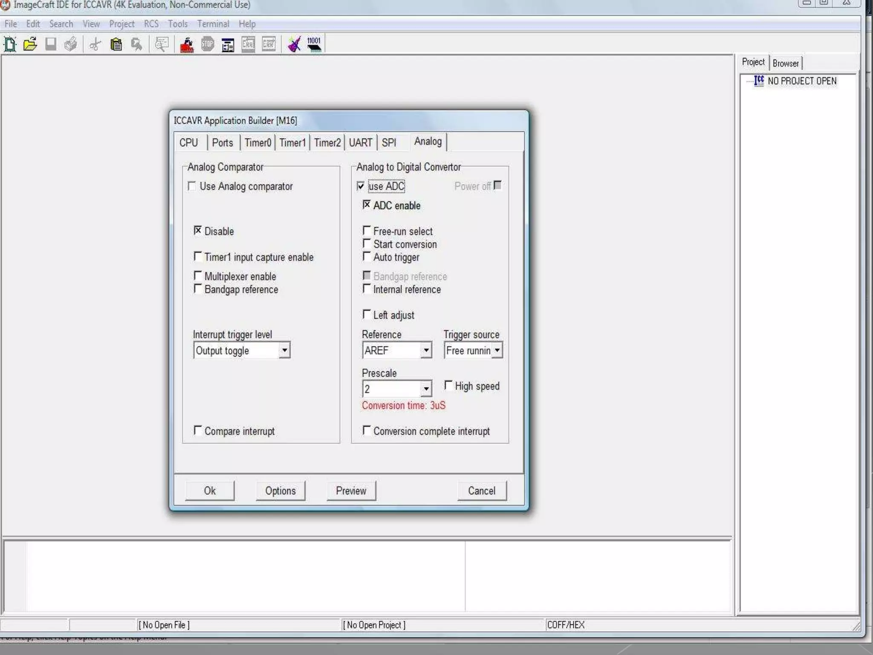Toggle the comparator Disable checkbox
The height and width of the screenshot is (655, 873).
198,231
